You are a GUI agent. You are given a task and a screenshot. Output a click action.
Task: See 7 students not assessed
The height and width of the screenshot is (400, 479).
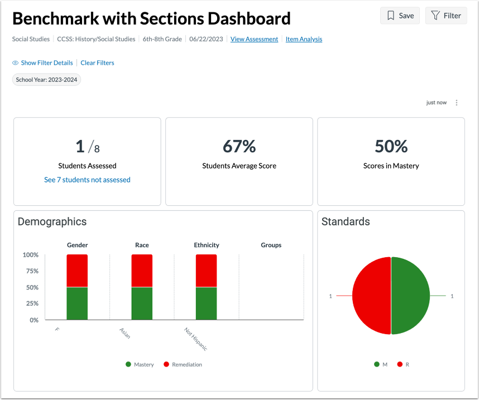(x=87, y=180)
